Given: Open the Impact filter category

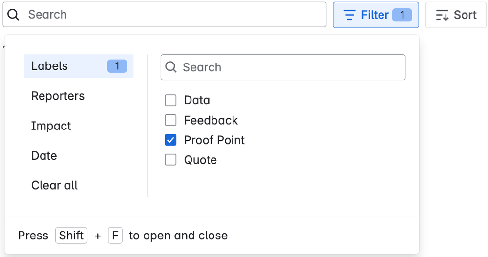Looking at the screenshot, I should coord(51,126).
